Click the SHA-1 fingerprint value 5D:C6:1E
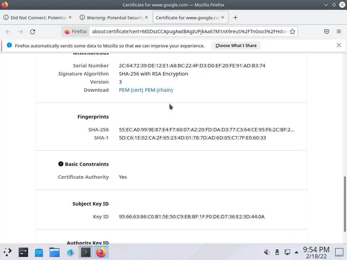Viewport: 347px width, 260px height. click(x=192, y=138)
